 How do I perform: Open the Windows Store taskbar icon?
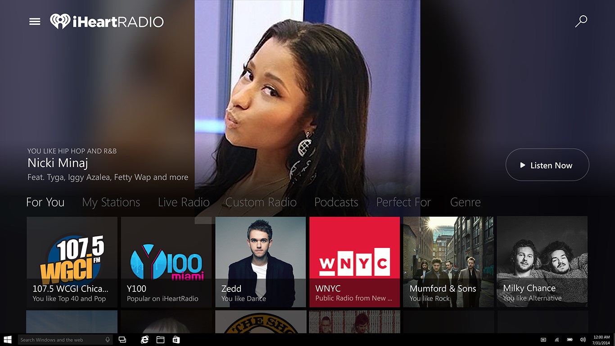[x=176, y=340]
